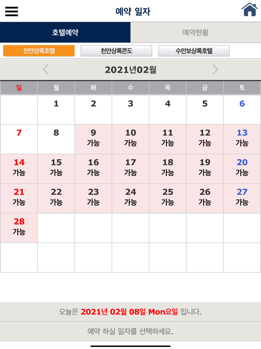Switch to 예약현황 tab
This screenshot has height=349, width=261.
[x=196, y=32]
